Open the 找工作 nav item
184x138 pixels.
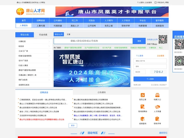pos(75,20)
